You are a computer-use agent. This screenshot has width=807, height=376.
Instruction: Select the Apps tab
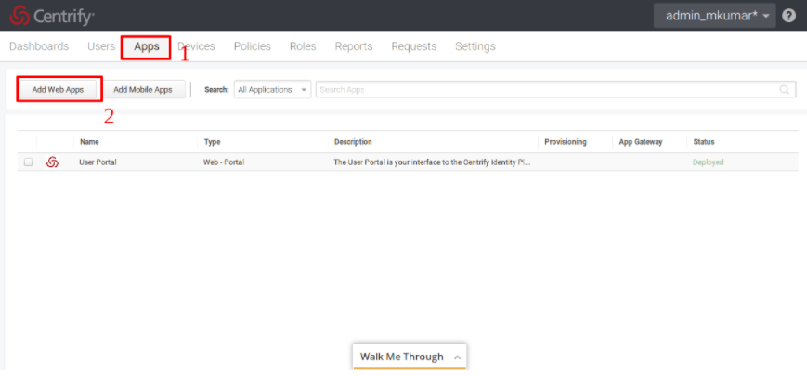[x=147, y=46]
